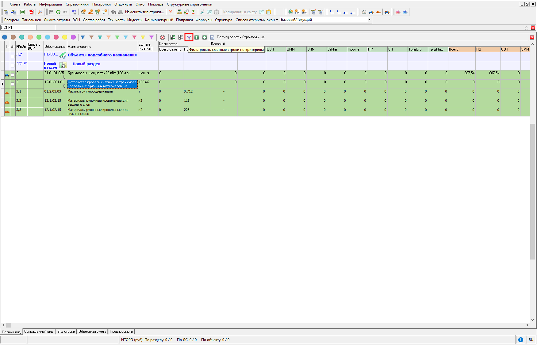Click the green up arrow icon

click(197, 37)
